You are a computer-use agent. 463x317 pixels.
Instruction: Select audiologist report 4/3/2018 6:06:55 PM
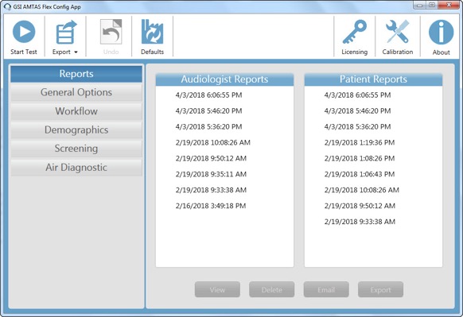tap(208, 95)
